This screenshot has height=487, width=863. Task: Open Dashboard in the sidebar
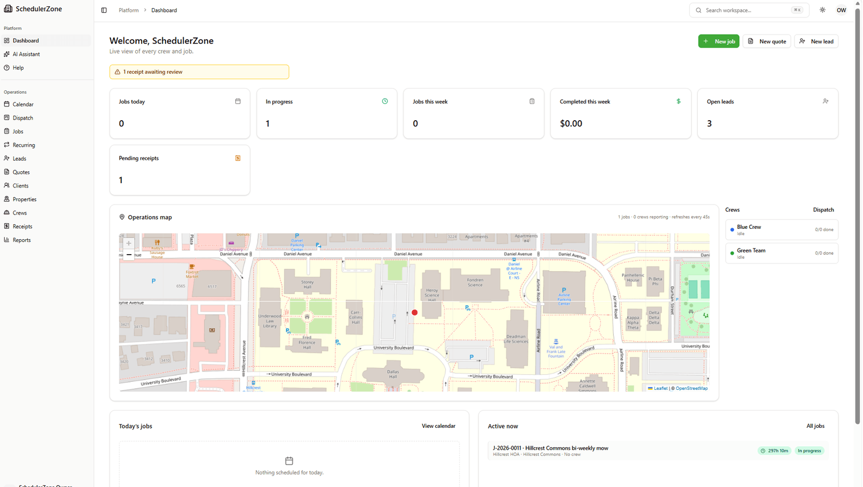coord(47,41)
